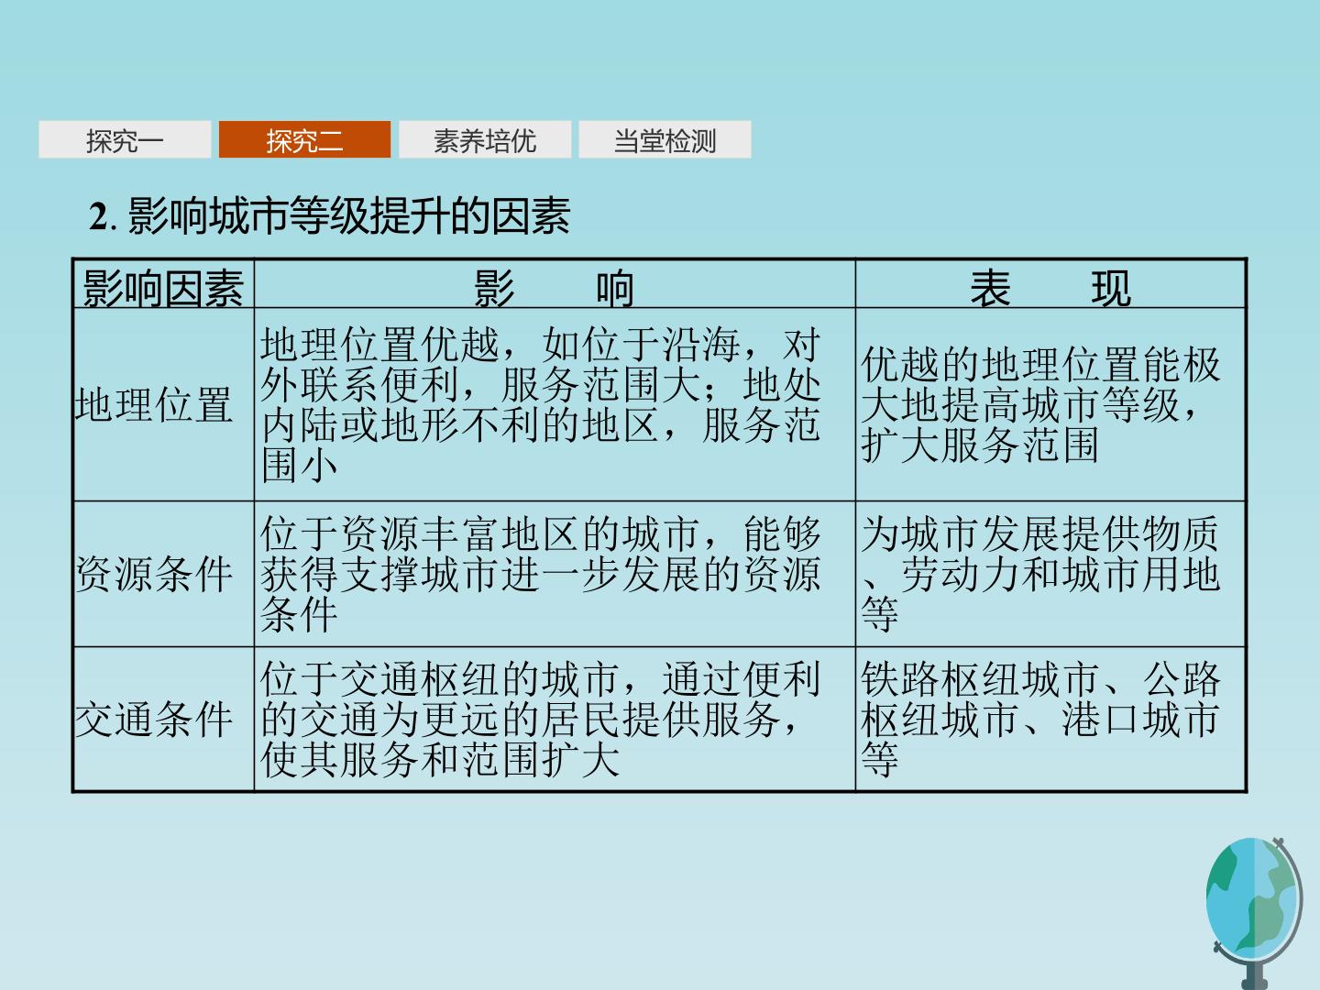The height and width of the screenshot is (990, 1320).
Task: Select the 影响因素 header cell
Action: pyautogui.click(x=163, y=285)
